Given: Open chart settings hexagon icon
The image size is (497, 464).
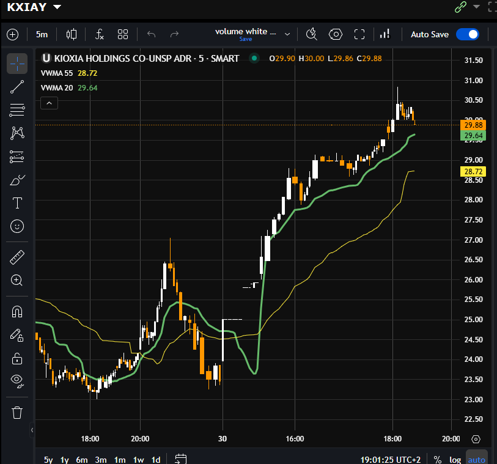Looking at the screenshot, I should pos(336,34).
